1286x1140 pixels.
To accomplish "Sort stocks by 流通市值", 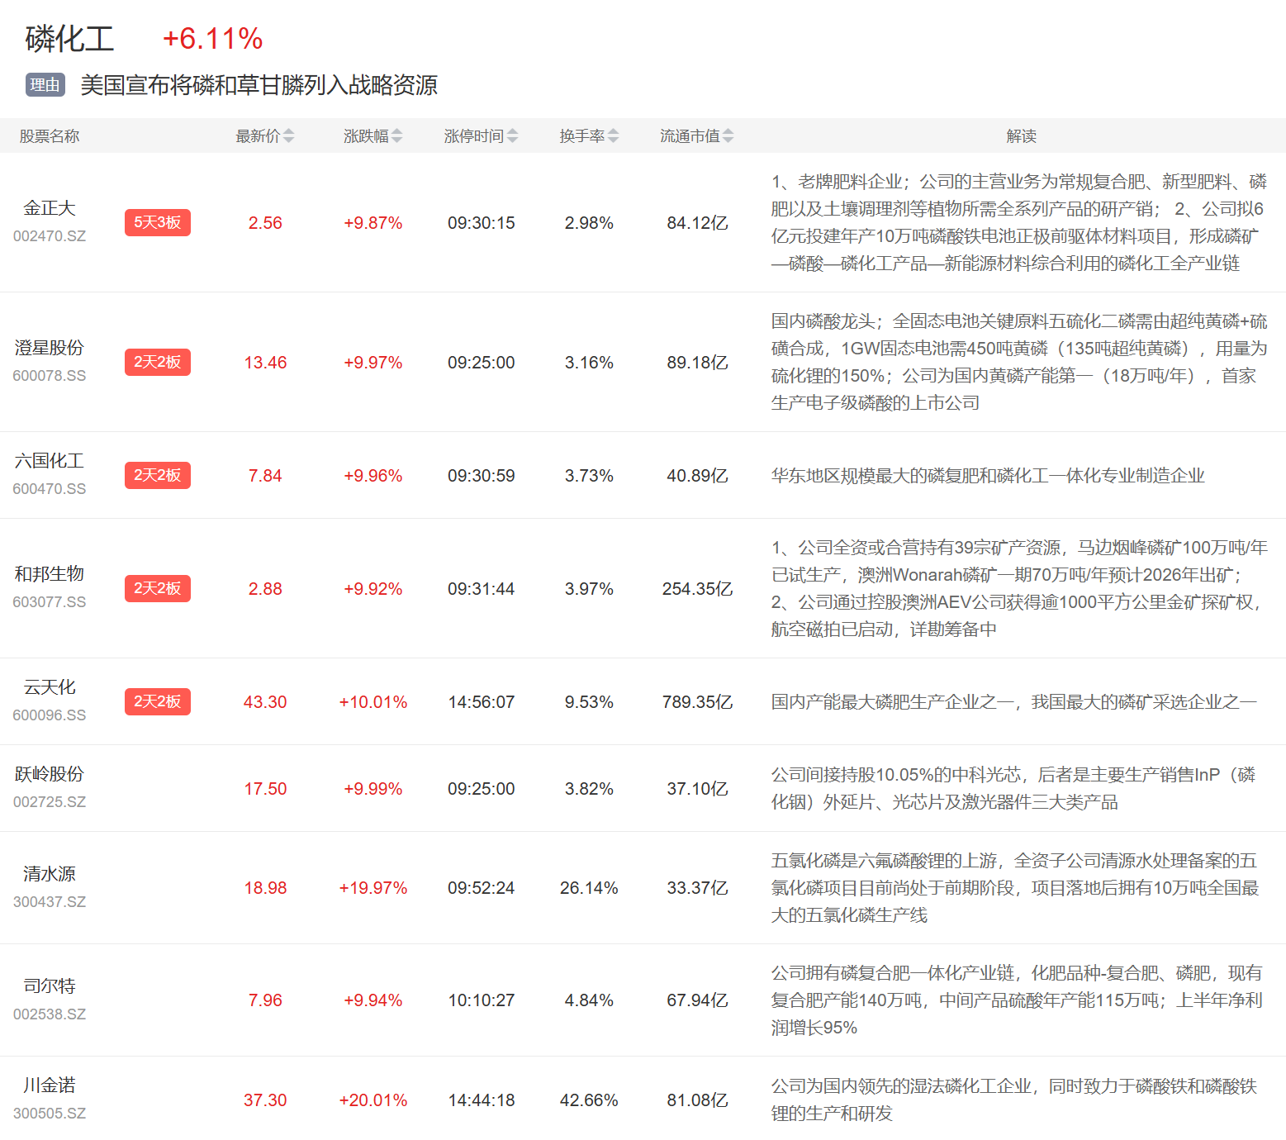I will tap(728, 136).
